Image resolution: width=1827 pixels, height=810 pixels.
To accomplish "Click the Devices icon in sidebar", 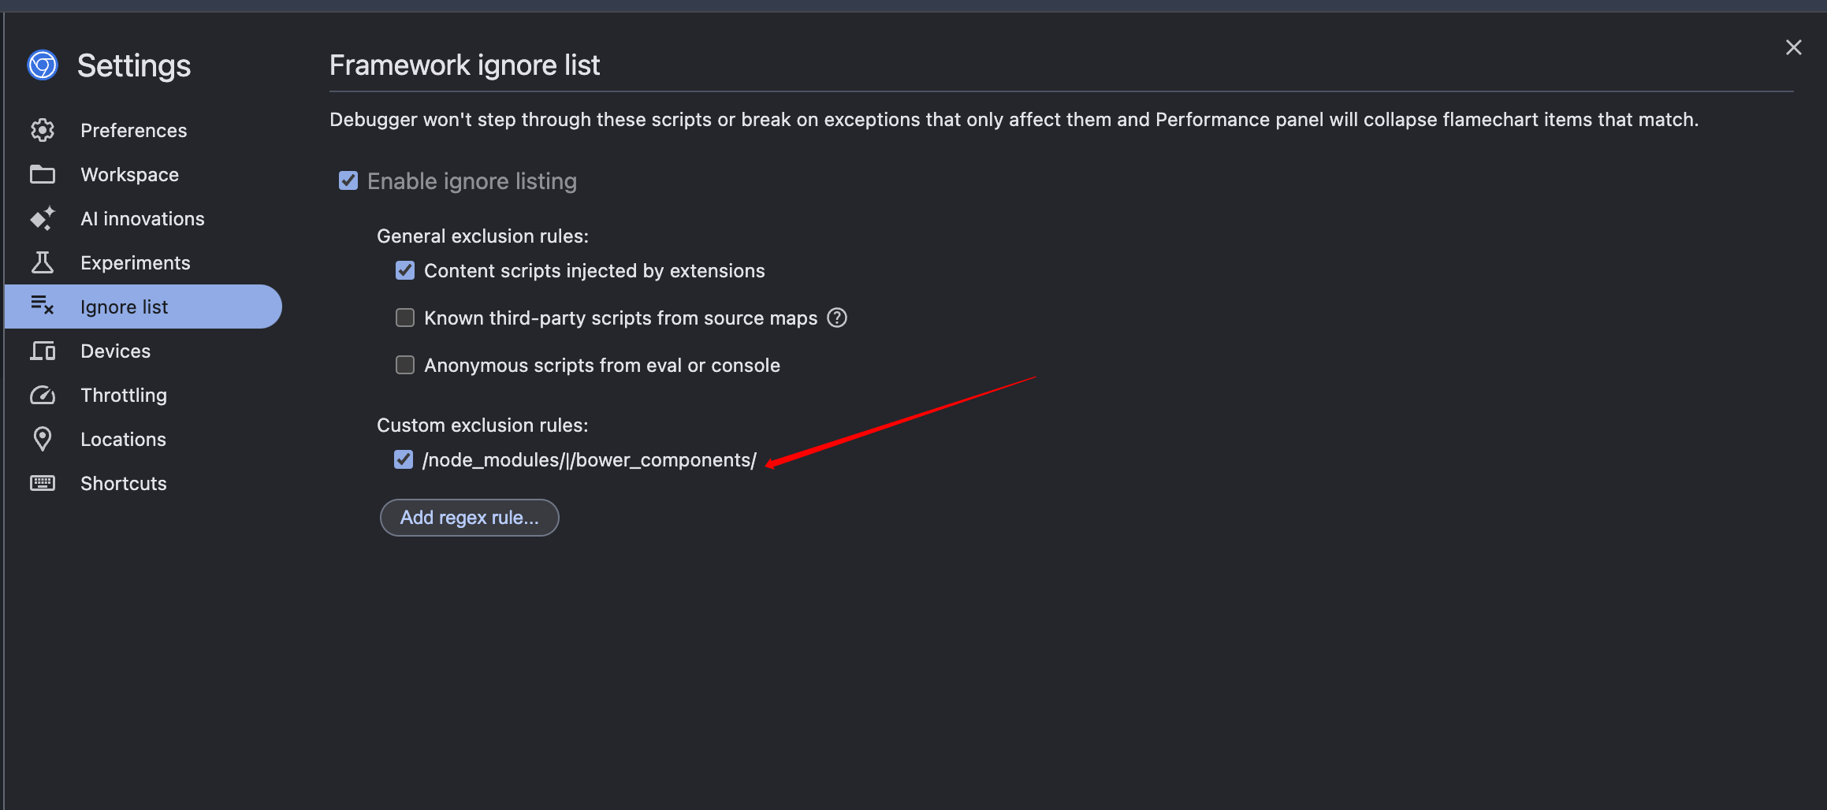I will (x=43, y=351).
